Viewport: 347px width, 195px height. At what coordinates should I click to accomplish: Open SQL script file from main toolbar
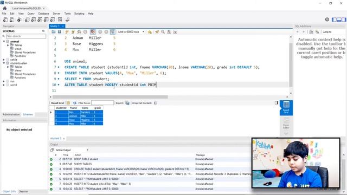click(12, 19)
